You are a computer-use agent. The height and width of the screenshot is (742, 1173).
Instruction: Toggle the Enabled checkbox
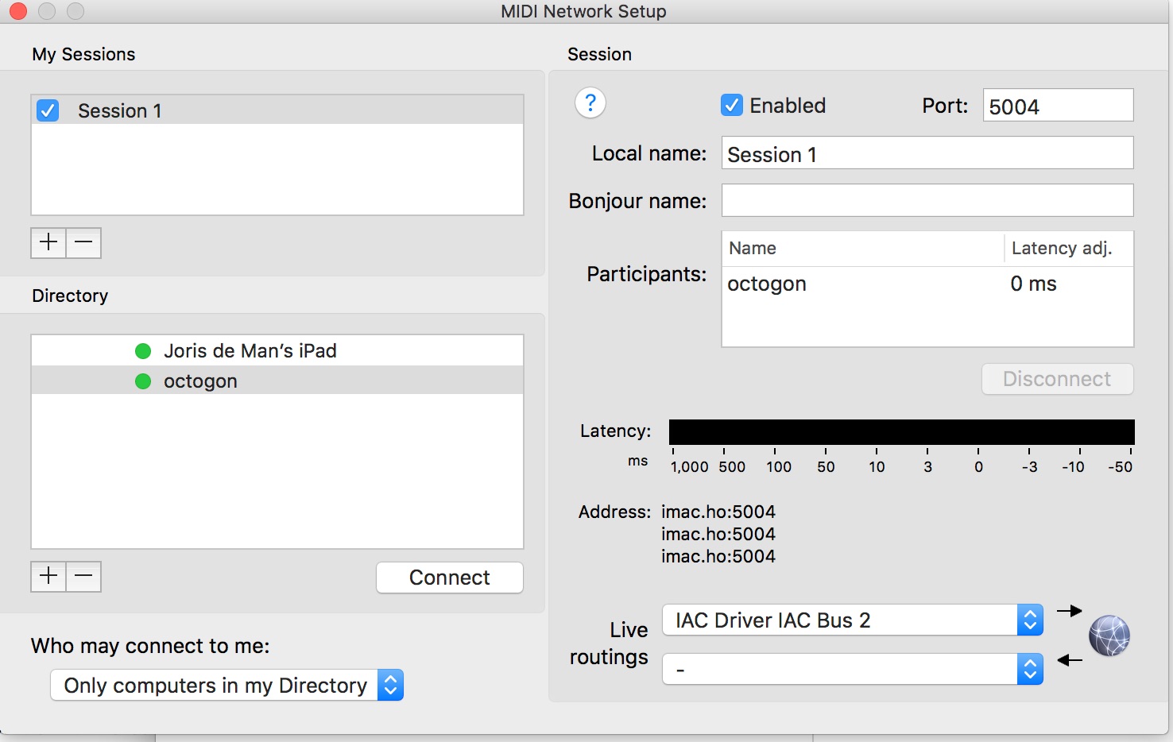(731, 106)
